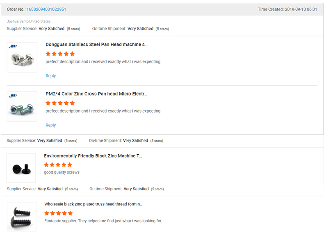Click star rating of Wholesale black zinc review
Viewport: 324px width, 239px height.
tap(59, 213)
